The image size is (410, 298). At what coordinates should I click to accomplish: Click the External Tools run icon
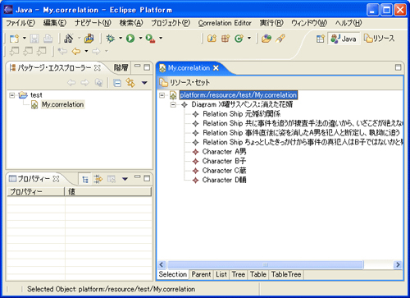(151, 39)
